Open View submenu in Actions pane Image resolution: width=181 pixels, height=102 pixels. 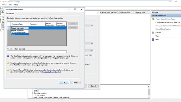(x=157, y=36)
